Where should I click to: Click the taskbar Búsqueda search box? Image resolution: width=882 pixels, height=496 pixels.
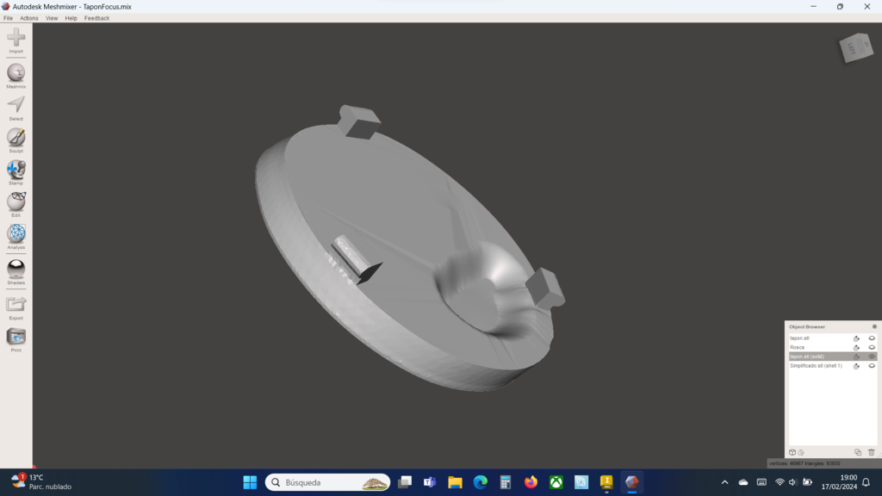[327, 482]
